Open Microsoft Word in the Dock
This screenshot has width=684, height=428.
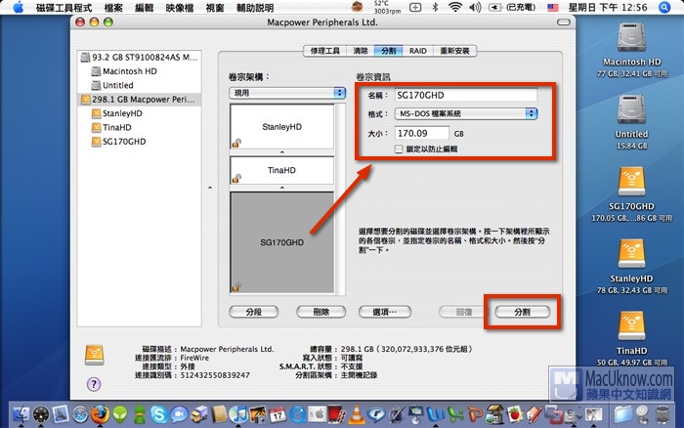(x=436, y=414)
